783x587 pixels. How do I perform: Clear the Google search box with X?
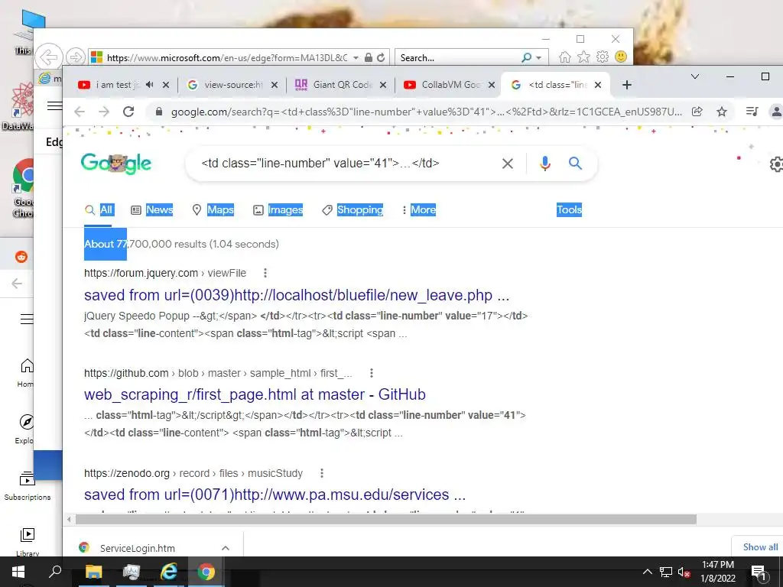pos(508,164)
